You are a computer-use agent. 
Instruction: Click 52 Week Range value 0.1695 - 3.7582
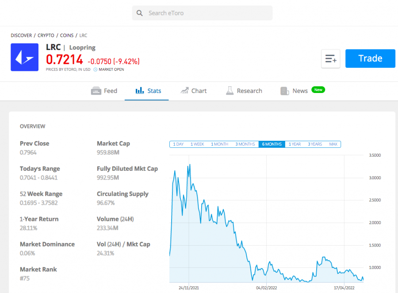[x=39, y=203]
